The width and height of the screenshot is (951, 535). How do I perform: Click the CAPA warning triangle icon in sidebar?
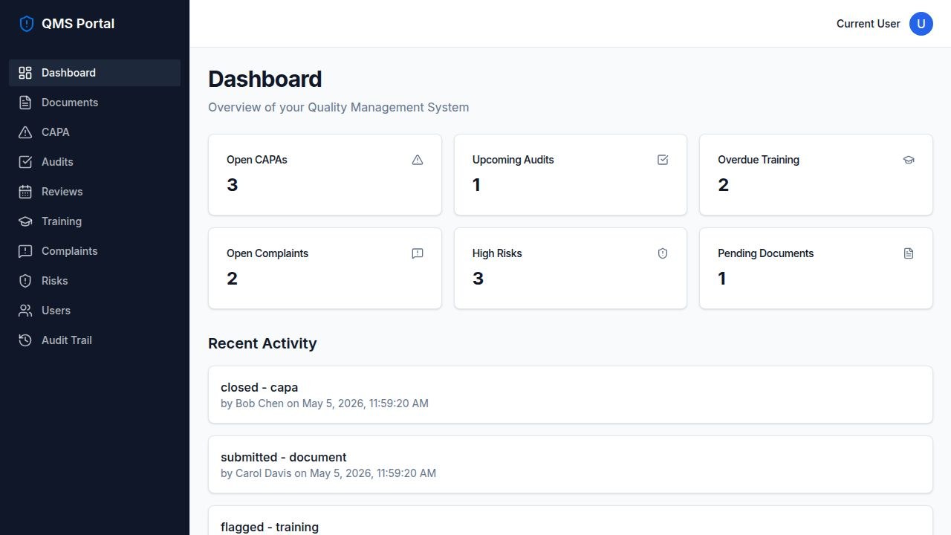click(25, 132)
